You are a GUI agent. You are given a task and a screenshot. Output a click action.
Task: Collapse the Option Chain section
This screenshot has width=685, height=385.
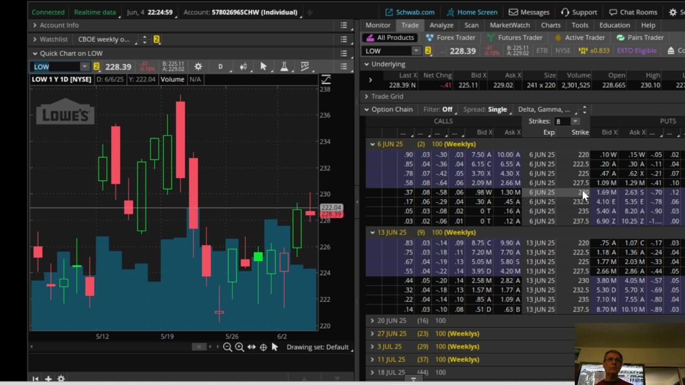[367, 109]
